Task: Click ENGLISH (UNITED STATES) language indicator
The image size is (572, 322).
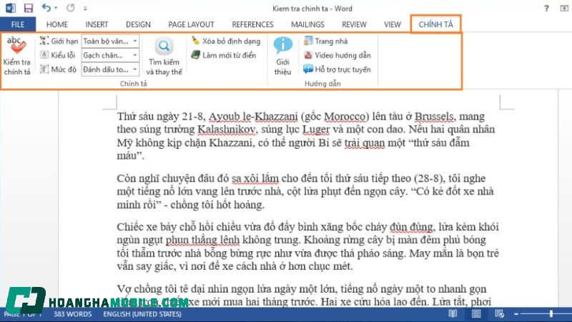Action: [142, 314]
